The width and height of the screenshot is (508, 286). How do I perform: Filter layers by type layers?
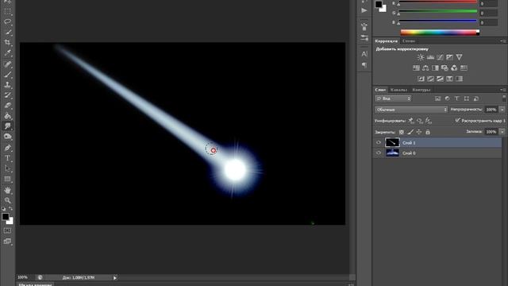[457, 99]
